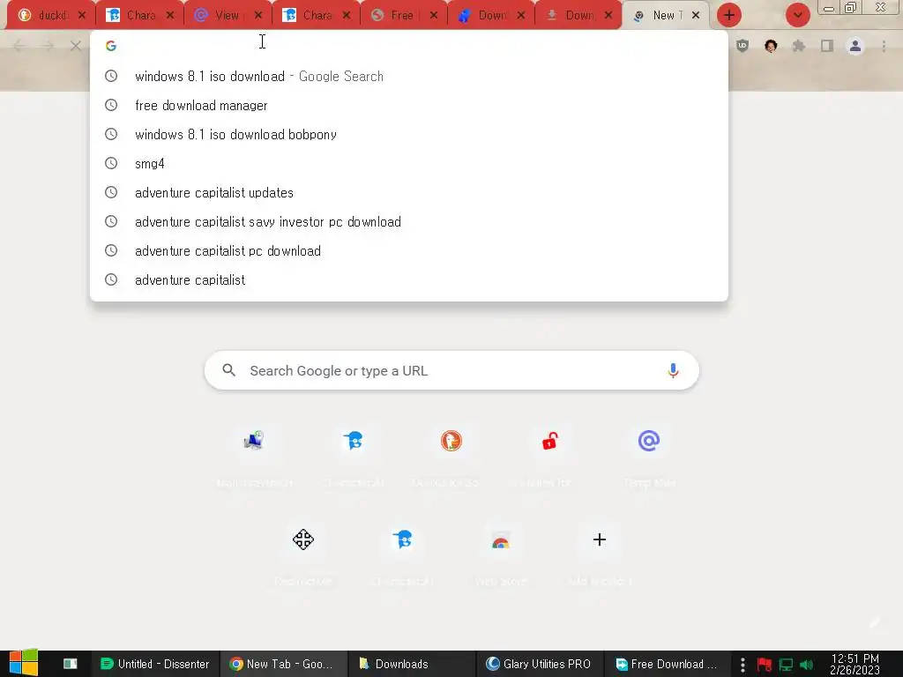The height and width of the screenshot is (677, 903).
Task: Open the avatar extension icon in toolbar
Action: click(x=771, y=46)
